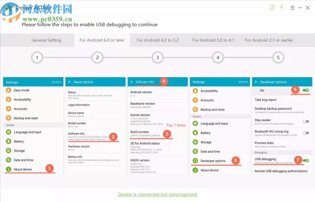Image resolution: width=315 pixels, height=202 pixels.
Task: Click About device icon in first Settings screenshot
Action: [x=8, y=169]
